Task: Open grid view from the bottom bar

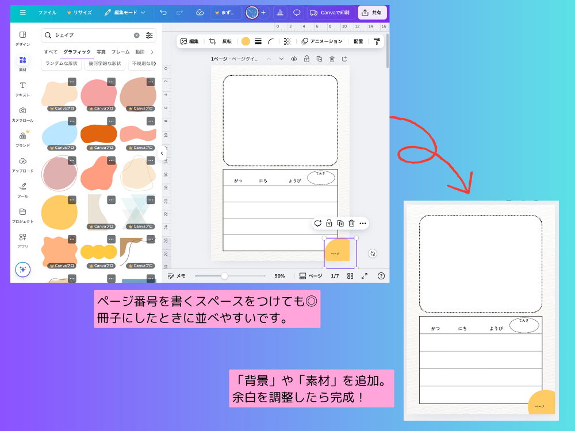Action: pyautogui.click(x=350, y=276)
